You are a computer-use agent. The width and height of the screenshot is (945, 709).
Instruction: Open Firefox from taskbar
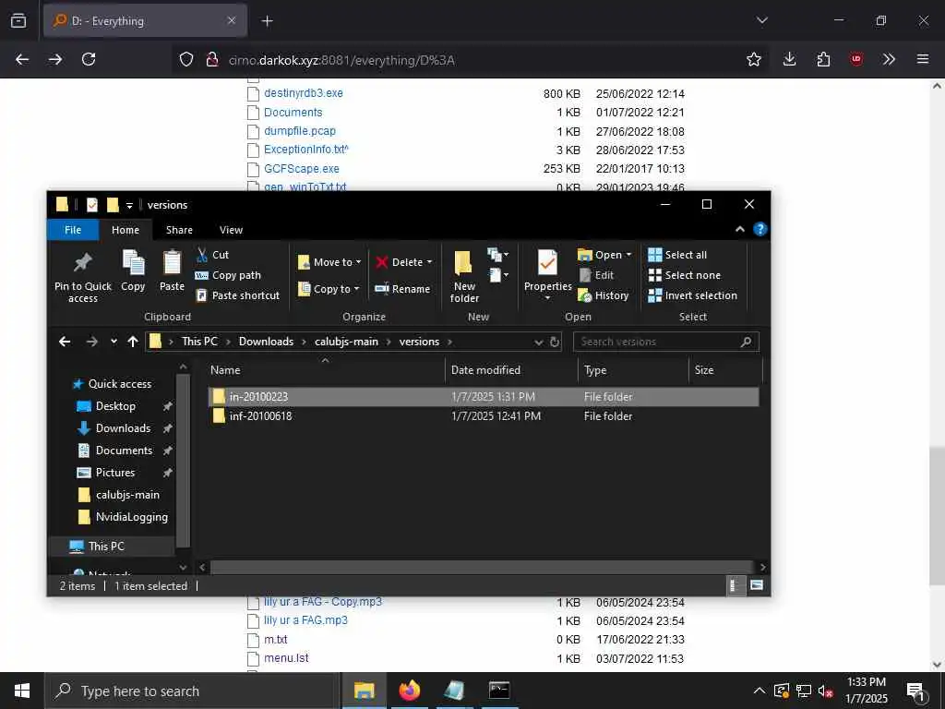pyautogui.click(x=409, y=691)
